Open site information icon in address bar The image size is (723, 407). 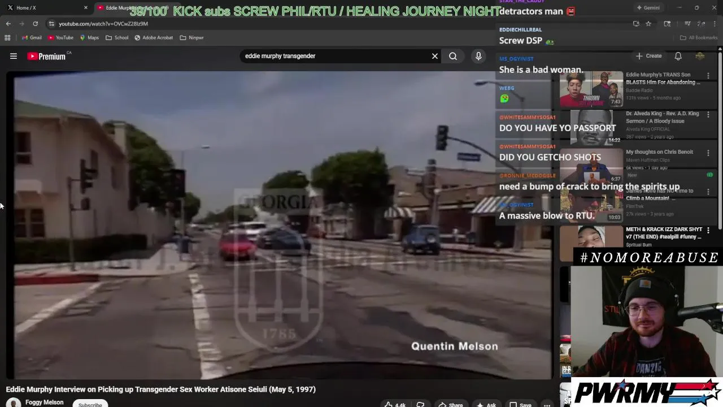click(x=51, y=24)
